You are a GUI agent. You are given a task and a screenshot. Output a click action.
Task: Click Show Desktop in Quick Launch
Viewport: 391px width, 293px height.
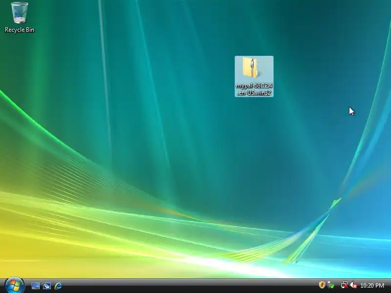(35, 286)
